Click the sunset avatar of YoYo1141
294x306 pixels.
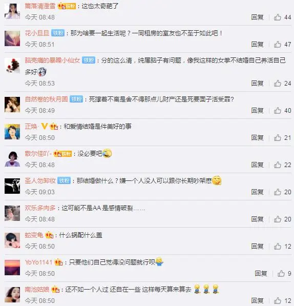click(12, 268)
